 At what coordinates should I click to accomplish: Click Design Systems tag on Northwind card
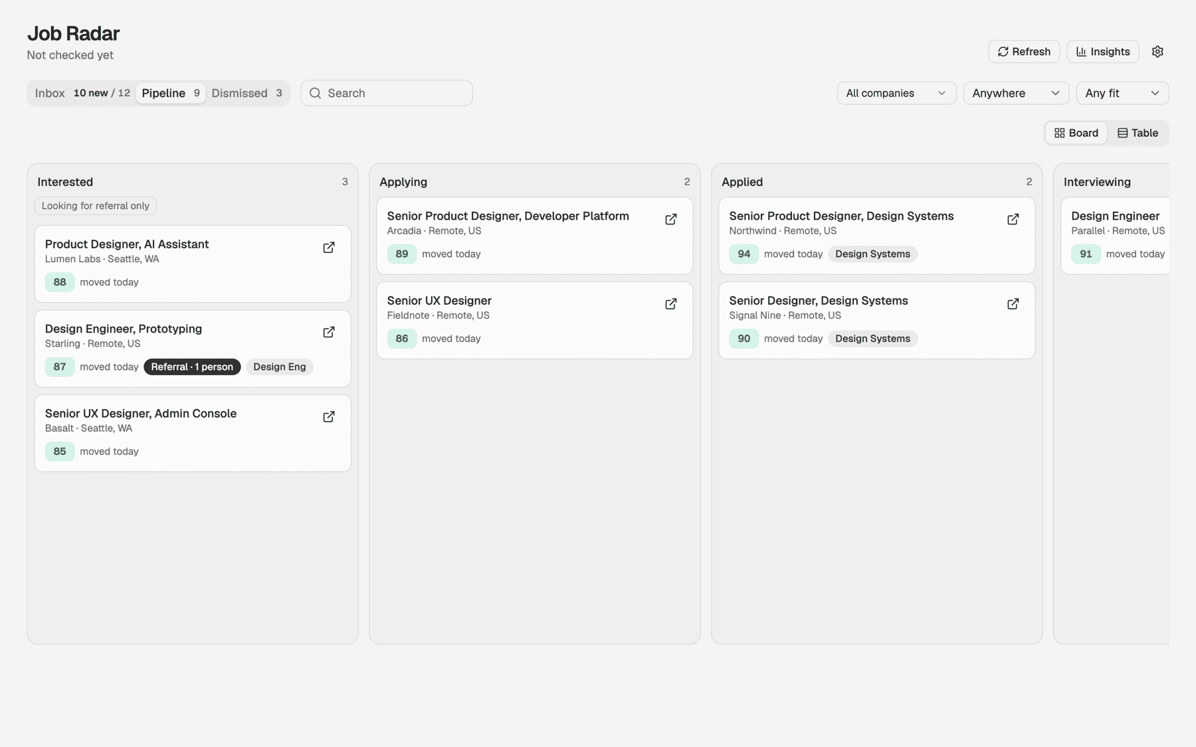coord(872,254)
